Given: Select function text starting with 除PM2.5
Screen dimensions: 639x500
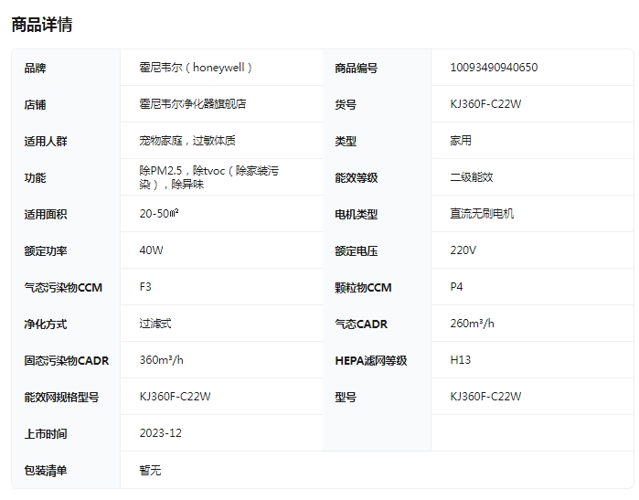Looking at the screenshot, I should click(209, 177).
